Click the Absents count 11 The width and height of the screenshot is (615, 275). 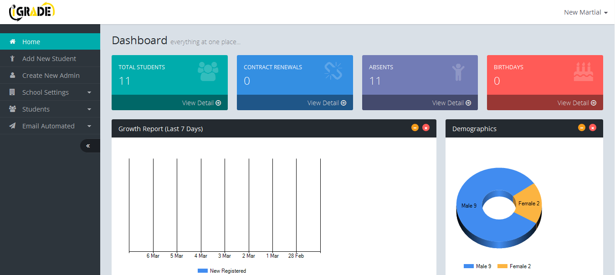(x=375, y=81)
